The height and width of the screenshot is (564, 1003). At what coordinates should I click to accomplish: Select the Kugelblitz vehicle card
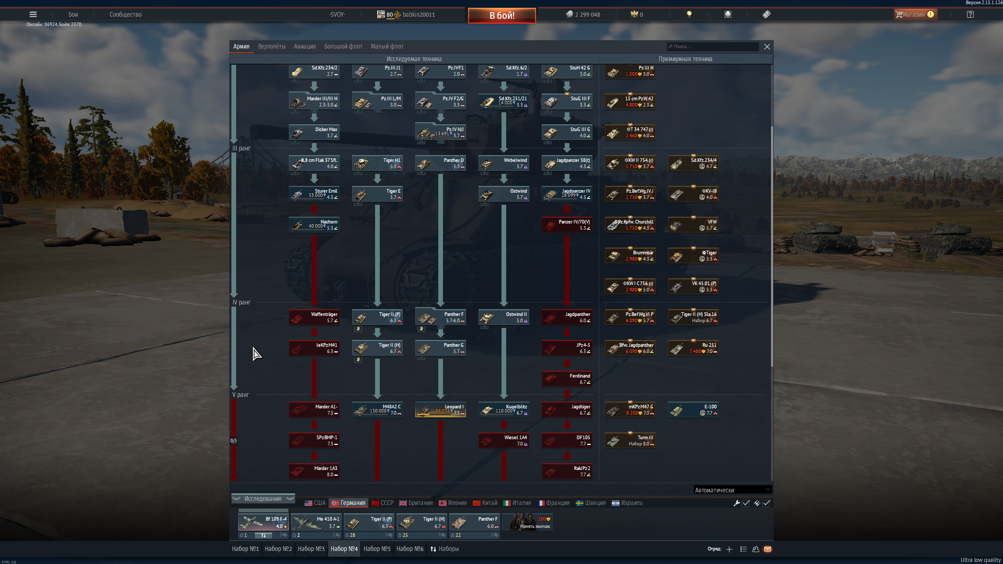tap(504, 410)
